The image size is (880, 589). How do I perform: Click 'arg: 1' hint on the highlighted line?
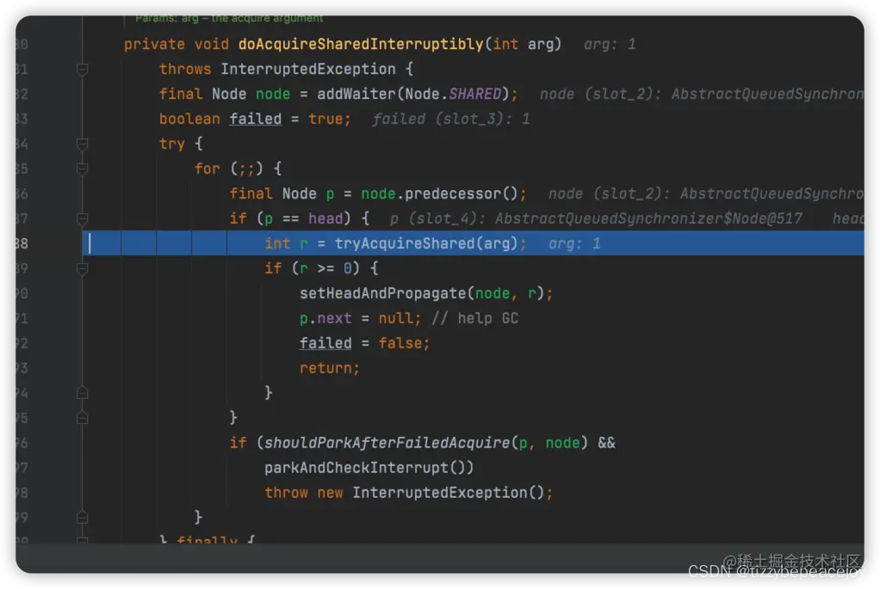click(x=574, y=244)
